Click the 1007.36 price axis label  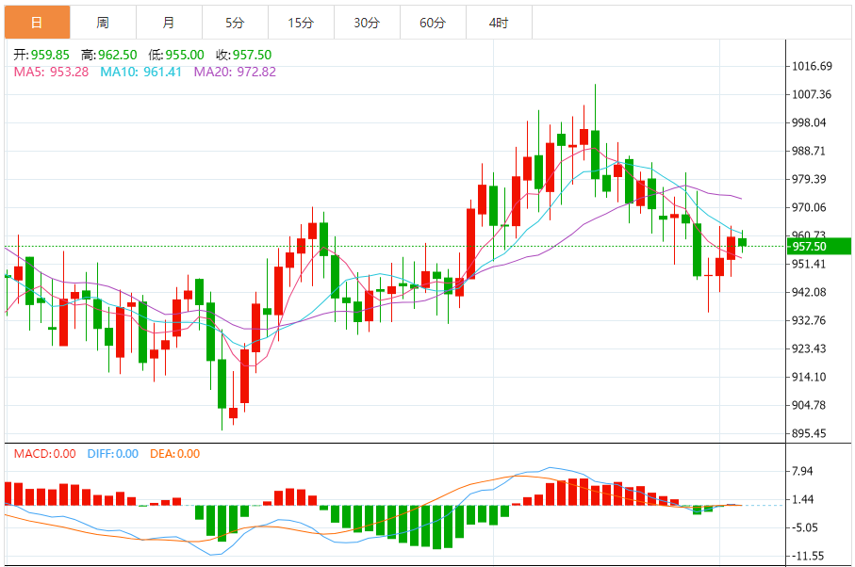[812, 95]
